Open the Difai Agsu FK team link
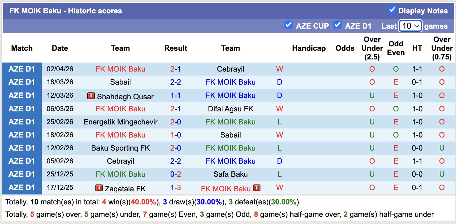This screenshot has width=456, height=224. [230, 109]
